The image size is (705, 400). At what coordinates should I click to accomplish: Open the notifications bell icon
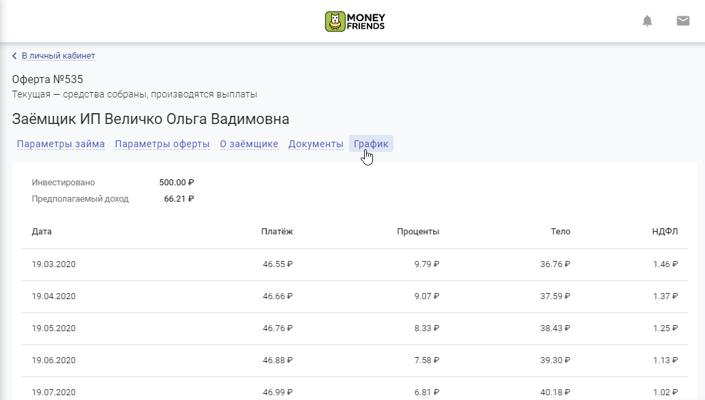[x=647, y=21]
